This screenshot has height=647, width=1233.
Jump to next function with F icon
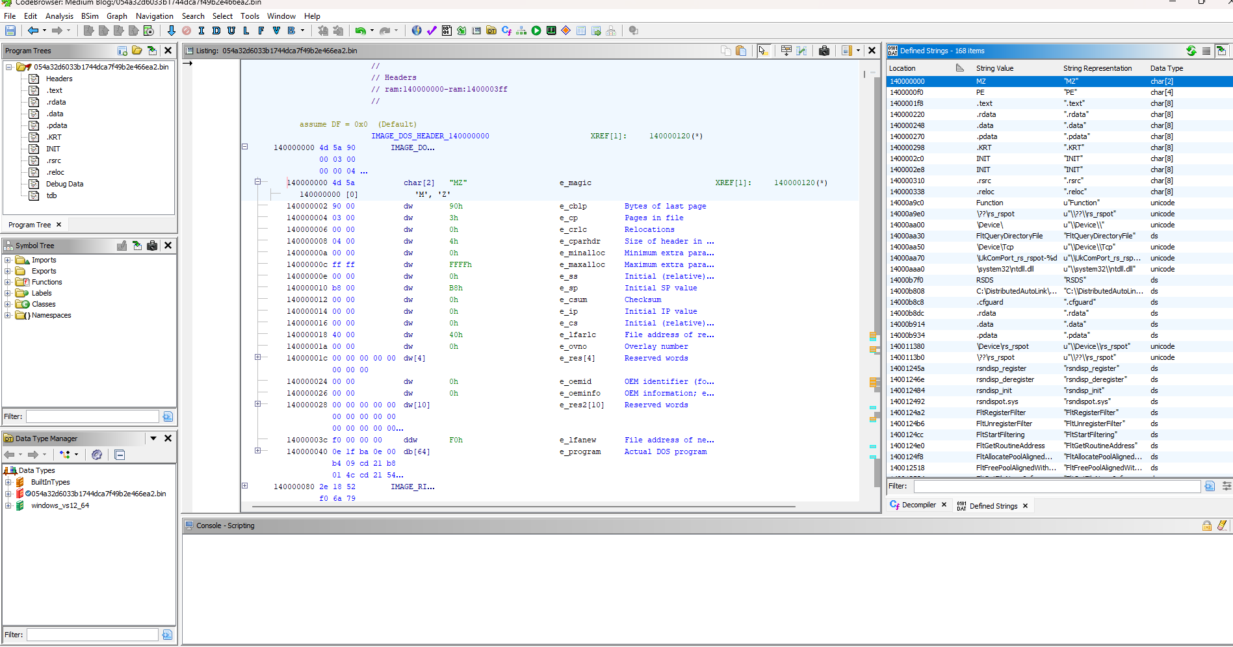click(x=261, y=31)
